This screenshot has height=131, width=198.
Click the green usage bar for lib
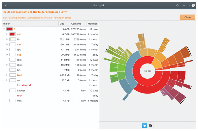click(13, 39)
